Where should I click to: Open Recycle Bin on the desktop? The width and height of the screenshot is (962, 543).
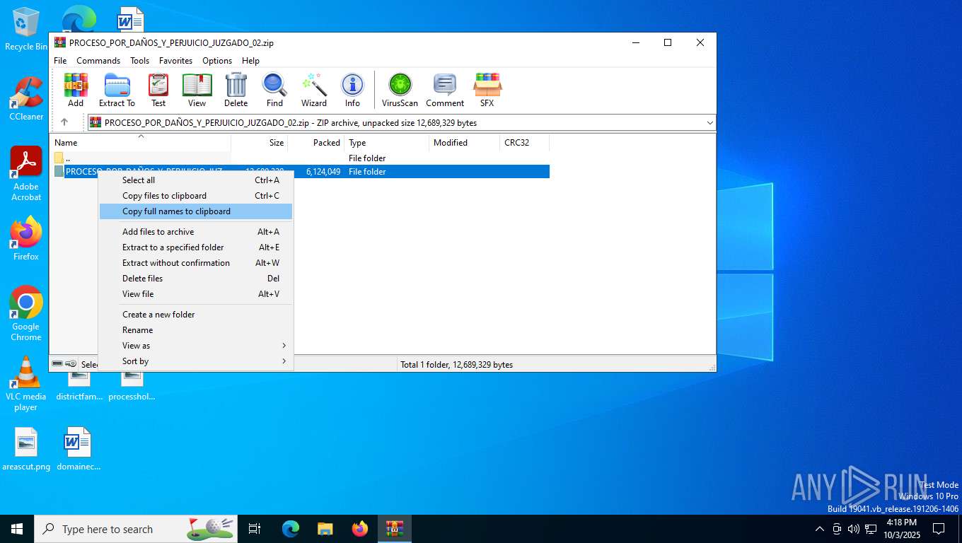coord(26,29)
